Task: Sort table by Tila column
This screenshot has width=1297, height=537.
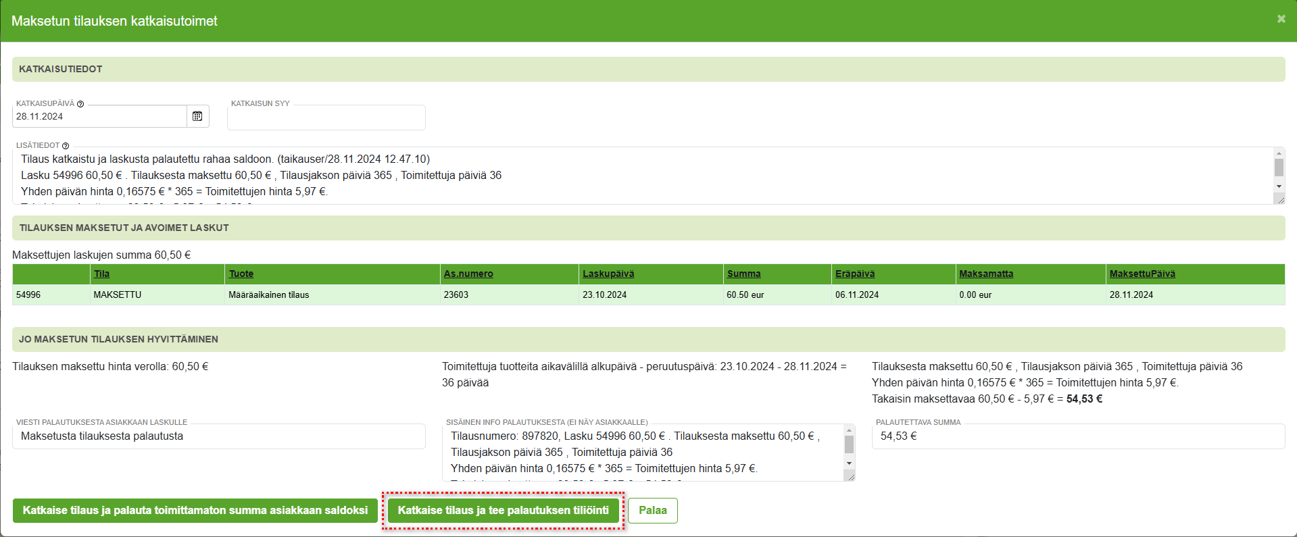Action: point(101,274)
